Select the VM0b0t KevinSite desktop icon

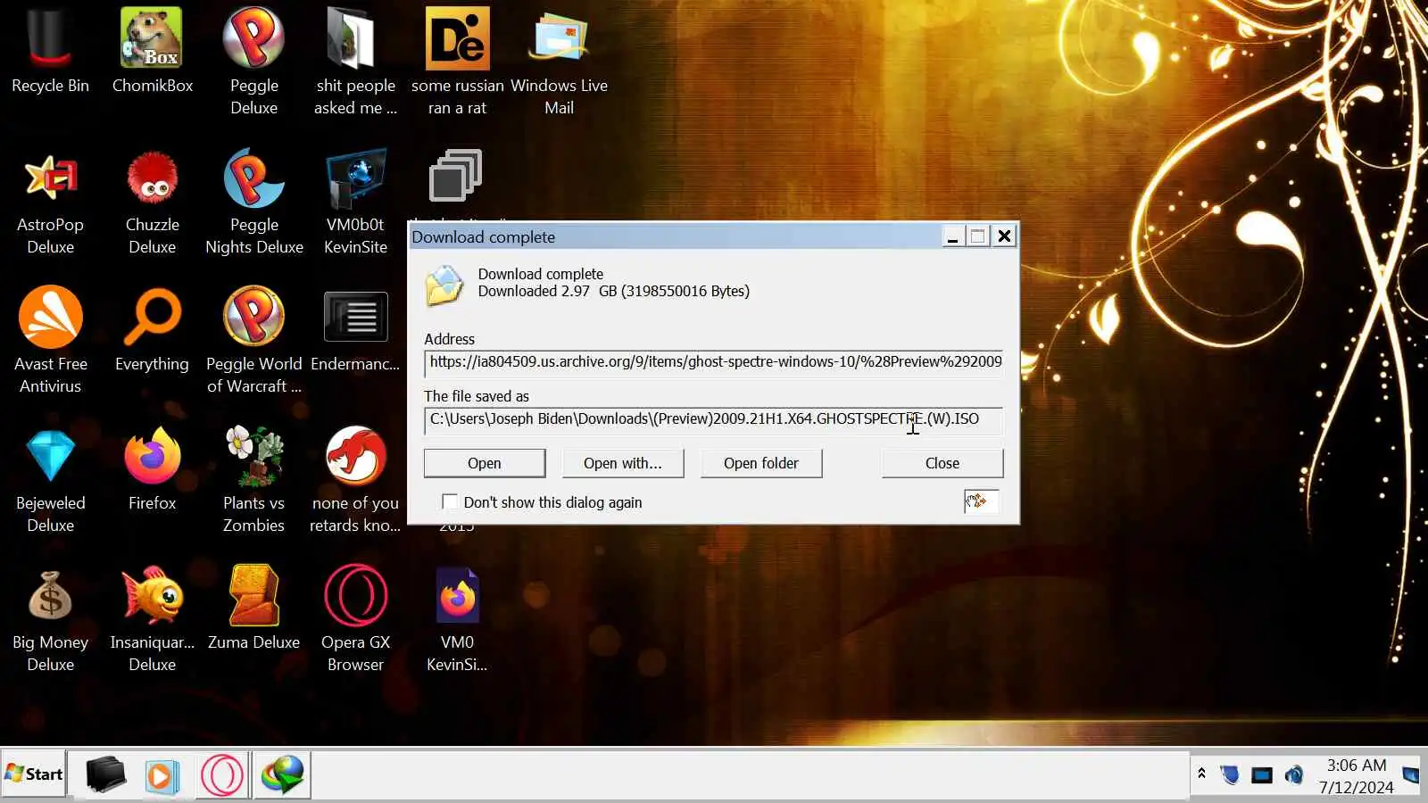coord(355,201)
